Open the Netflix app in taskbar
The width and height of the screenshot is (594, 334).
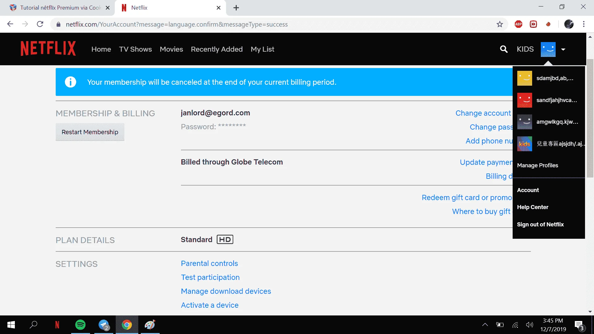coord(57,325)
